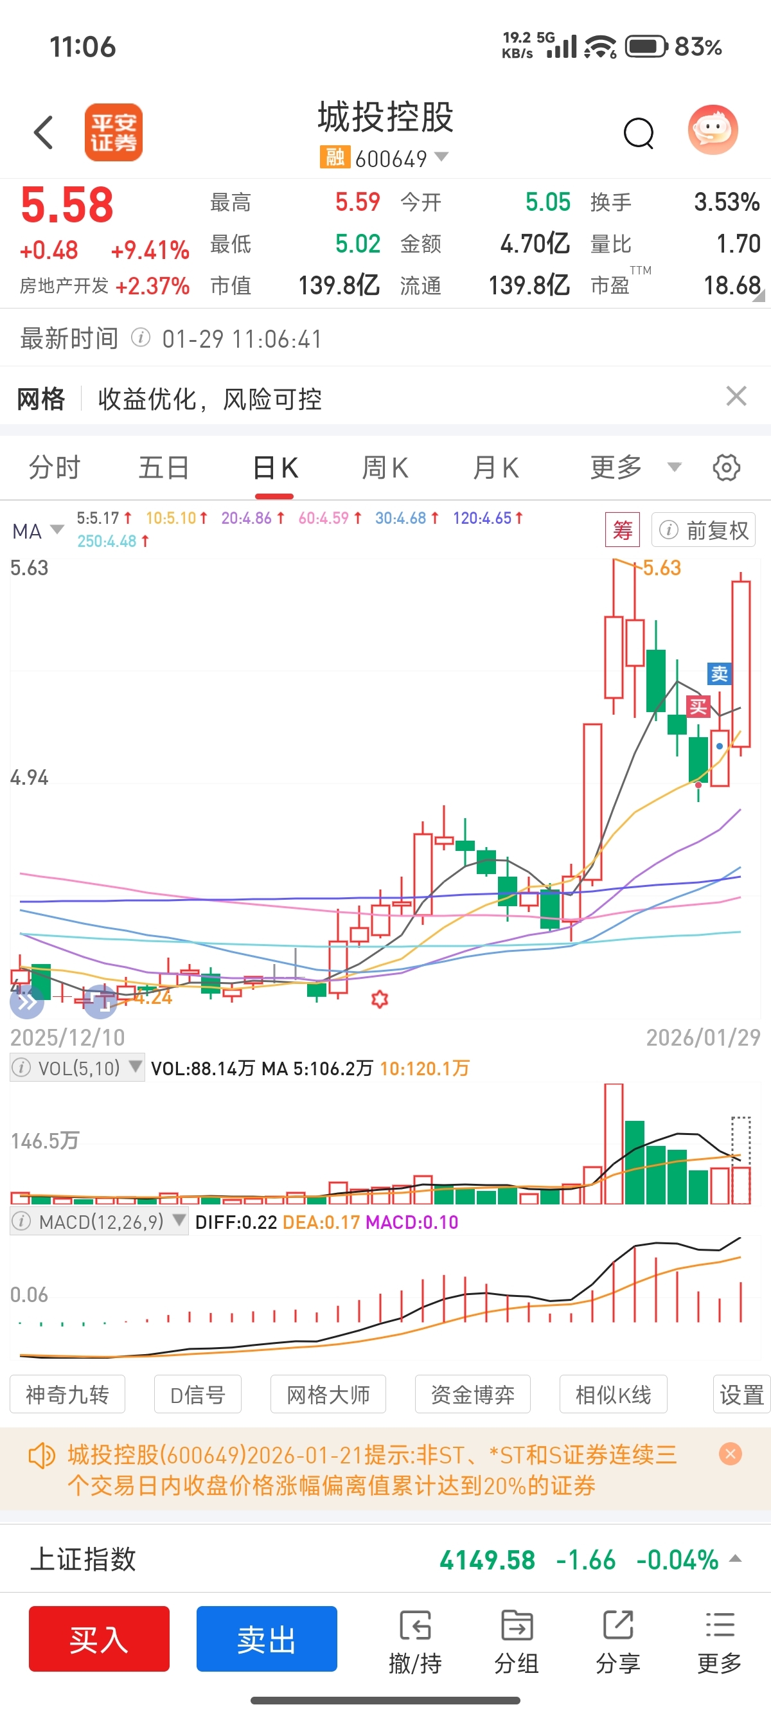Select the 日K tab
The height and width of the screenshot is (1716, 771).
point(275,468)
